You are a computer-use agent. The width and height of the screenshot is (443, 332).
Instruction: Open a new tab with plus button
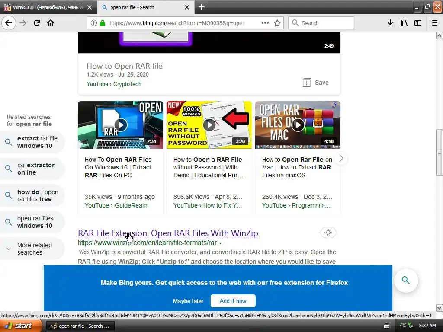pyautogui.click(x=202, y=7)
